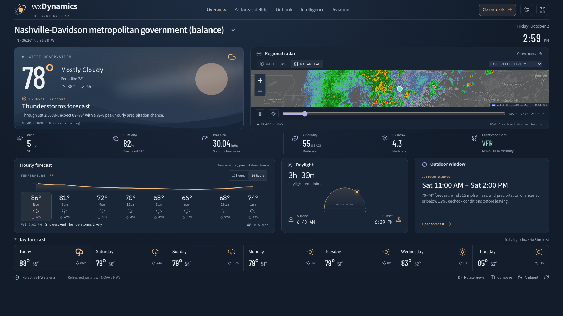Image resolution: width=563 pixels, height=316 pixels.
Task: Switch radar to Radar Lab mode
Action: (307, 64)
